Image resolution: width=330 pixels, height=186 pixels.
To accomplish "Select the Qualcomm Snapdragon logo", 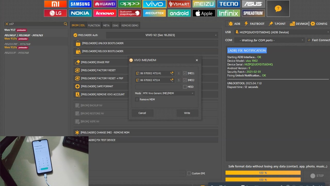I will point(130,13).
